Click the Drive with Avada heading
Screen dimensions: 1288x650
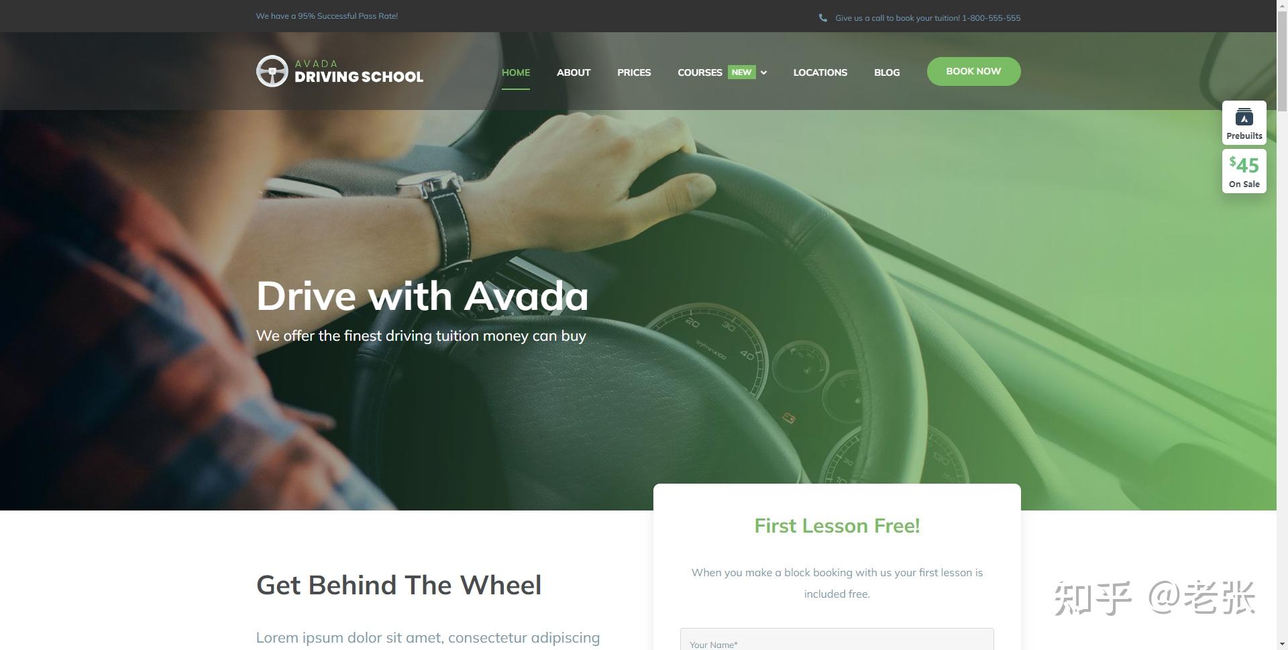(x=423, y=296)
